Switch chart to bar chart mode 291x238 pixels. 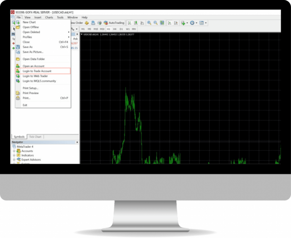pos(129,23)
